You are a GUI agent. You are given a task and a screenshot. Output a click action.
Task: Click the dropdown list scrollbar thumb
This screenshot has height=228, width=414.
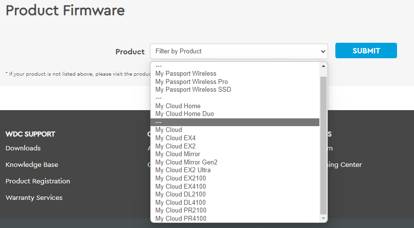[x=323, y=146]
